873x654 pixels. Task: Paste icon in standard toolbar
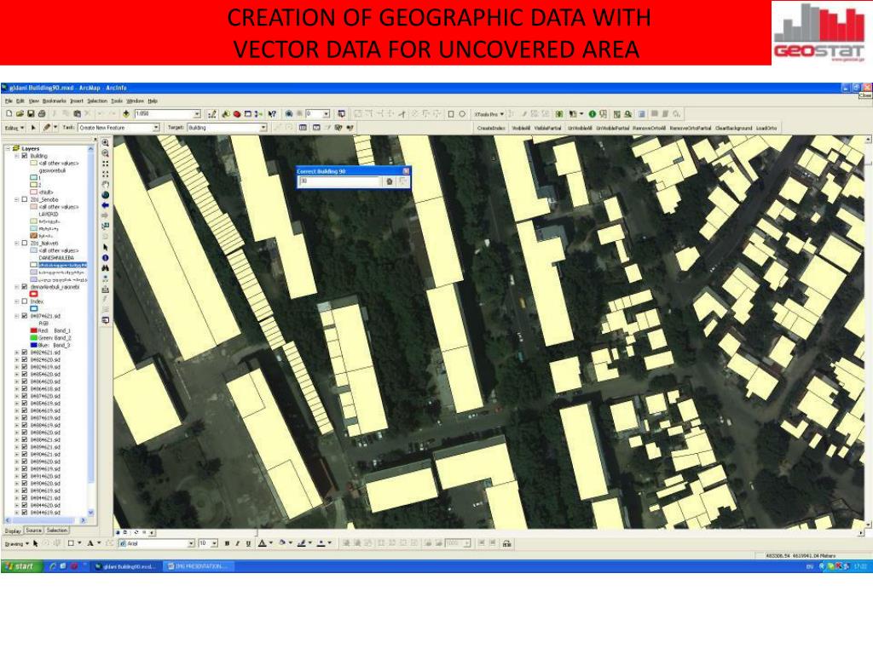78,114
